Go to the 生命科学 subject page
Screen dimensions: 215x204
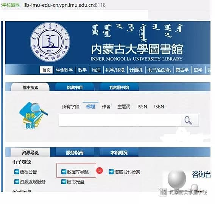click(64, 70)
